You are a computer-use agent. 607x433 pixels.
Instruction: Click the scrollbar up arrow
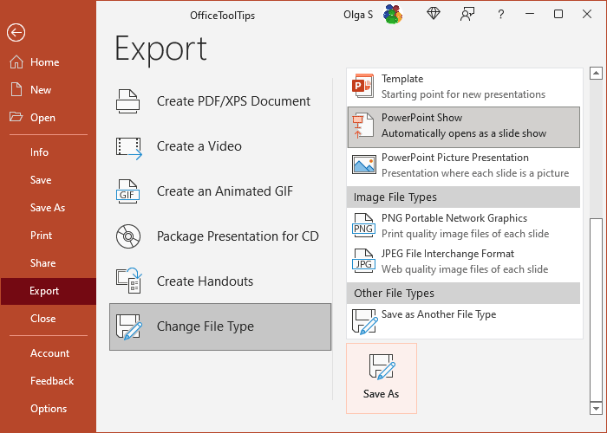click(596, 73)
